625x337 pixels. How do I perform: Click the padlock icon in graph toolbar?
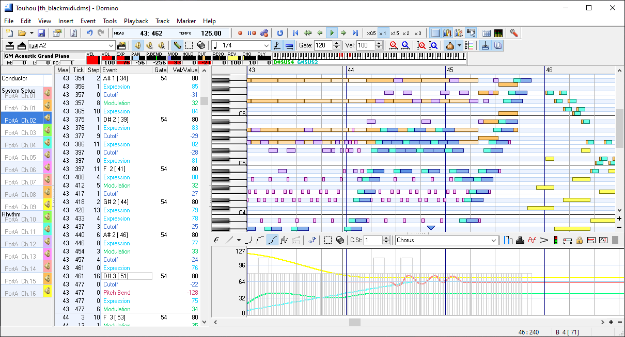click(x=579, y=240)
